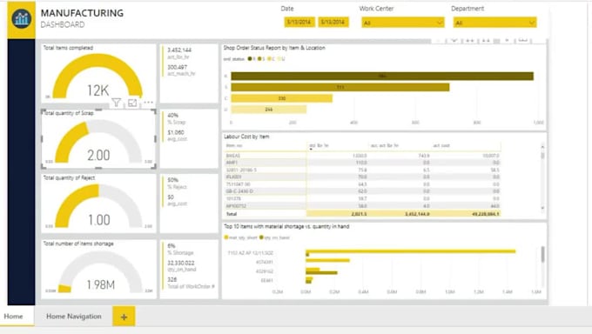This screenshot has height=334, width=592.
Task: Click the C bar labeled 330
Action: 282,98
